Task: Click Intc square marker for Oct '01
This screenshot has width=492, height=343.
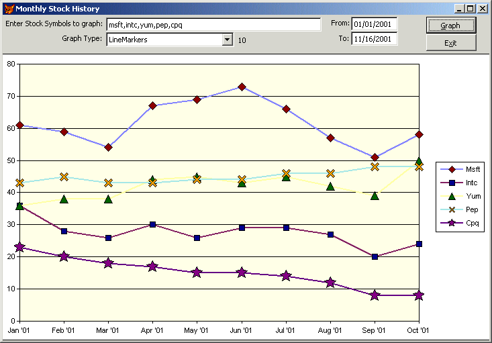Action: [420, 244]
